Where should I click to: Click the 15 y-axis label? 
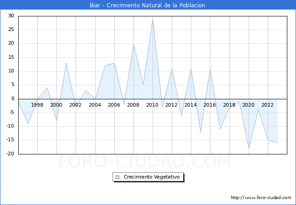tap(11, 57)
